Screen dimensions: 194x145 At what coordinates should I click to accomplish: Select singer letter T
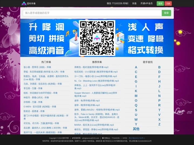[159, 110]
